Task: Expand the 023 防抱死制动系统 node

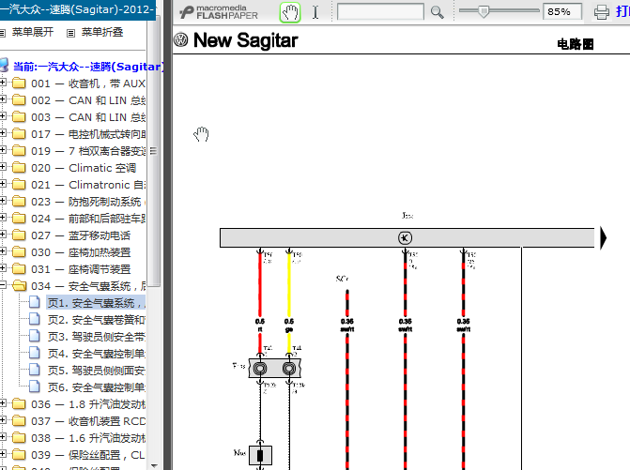Action: [3, 201]
